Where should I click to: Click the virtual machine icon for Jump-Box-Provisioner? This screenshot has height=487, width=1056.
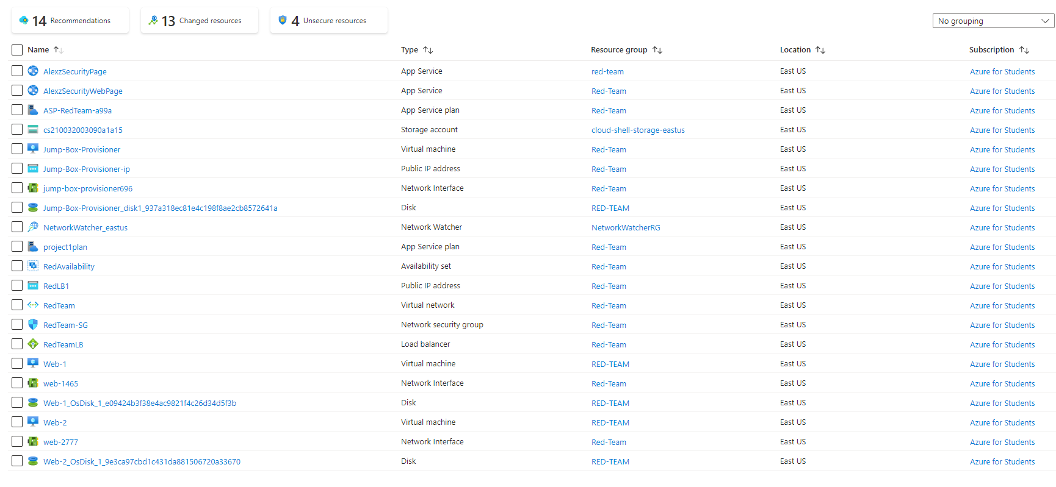coord(33,149)
